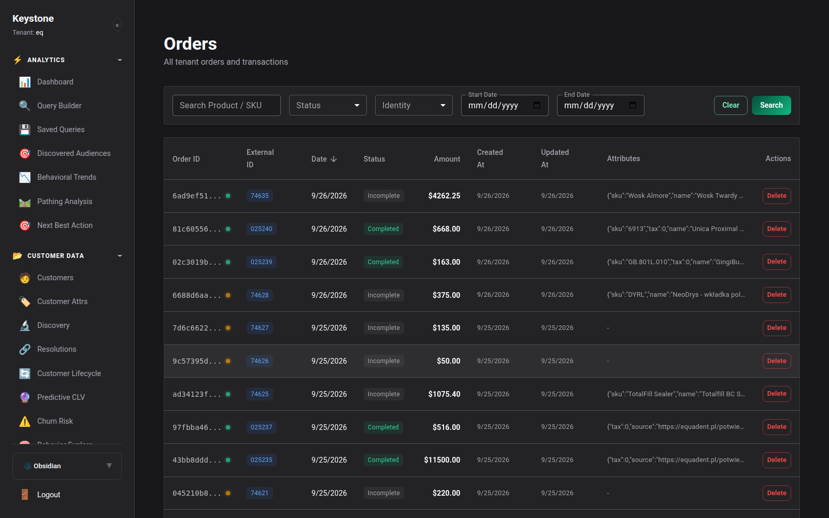
Task: Collapse the sidebar with the chevron button
Action: (118, 25)
